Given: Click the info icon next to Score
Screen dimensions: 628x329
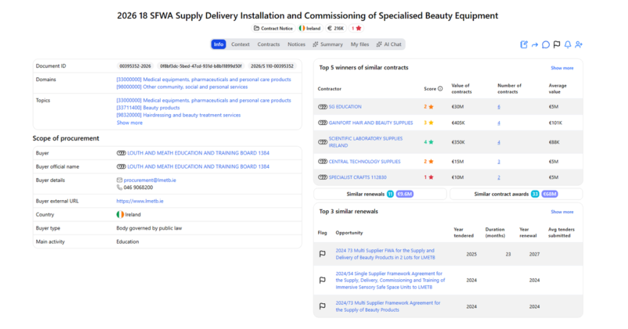Looking at the screenshot, I should coord(440,88).
